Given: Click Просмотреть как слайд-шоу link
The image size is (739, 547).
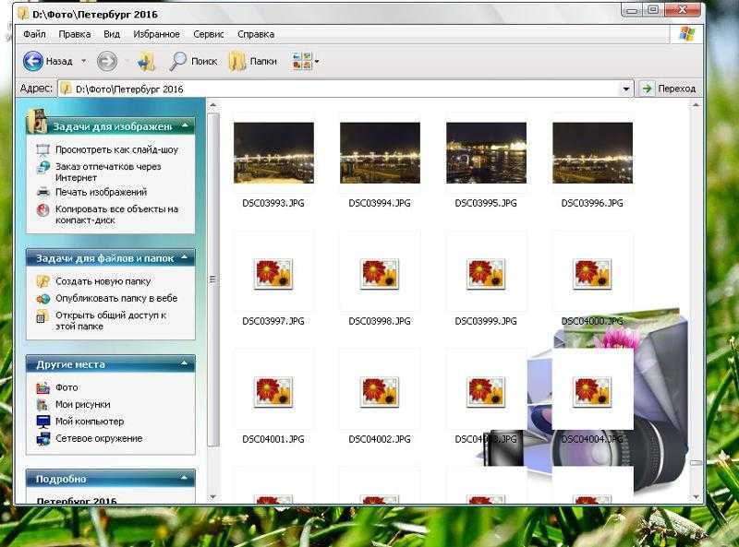Looking at the screenshot, I should click(116, 149).
